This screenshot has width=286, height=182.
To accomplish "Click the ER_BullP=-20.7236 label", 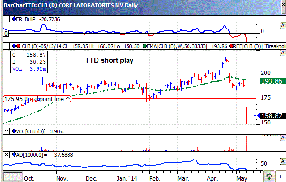I will click(x=38, y=19).
